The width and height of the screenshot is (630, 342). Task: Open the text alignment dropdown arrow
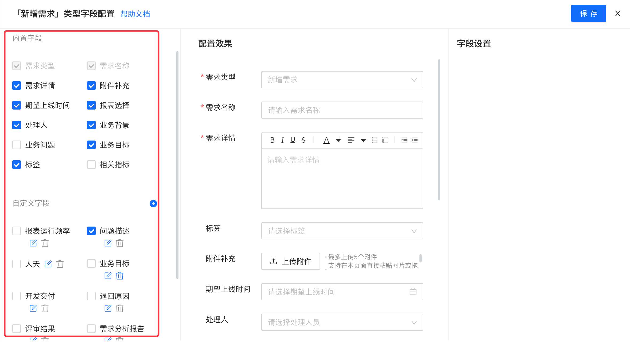(x=363, y=140)
